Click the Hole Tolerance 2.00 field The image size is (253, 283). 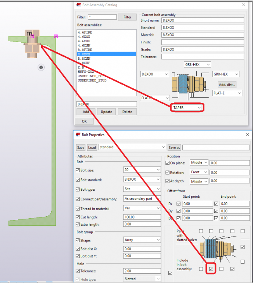coord(142,271)
